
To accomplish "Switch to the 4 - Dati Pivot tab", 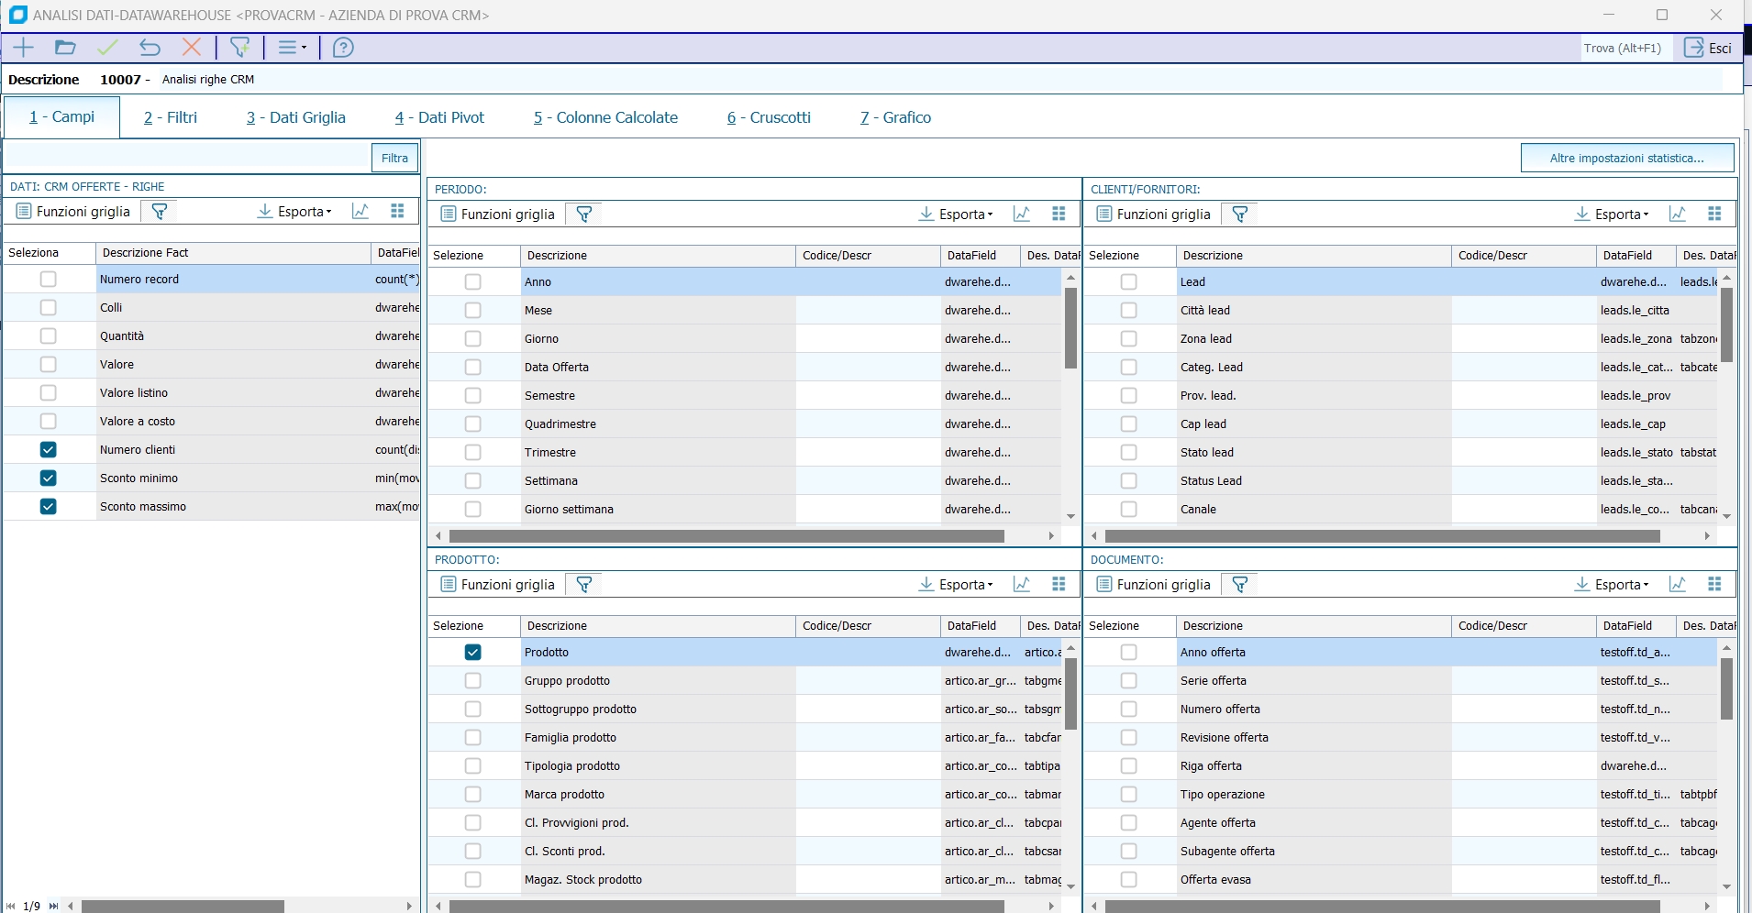I will (439, 117).
